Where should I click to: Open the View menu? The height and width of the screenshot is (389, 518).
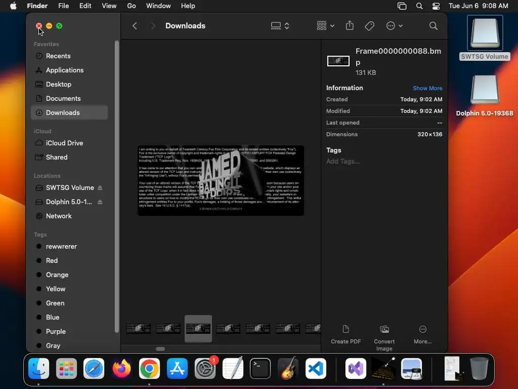pos(109,6)
